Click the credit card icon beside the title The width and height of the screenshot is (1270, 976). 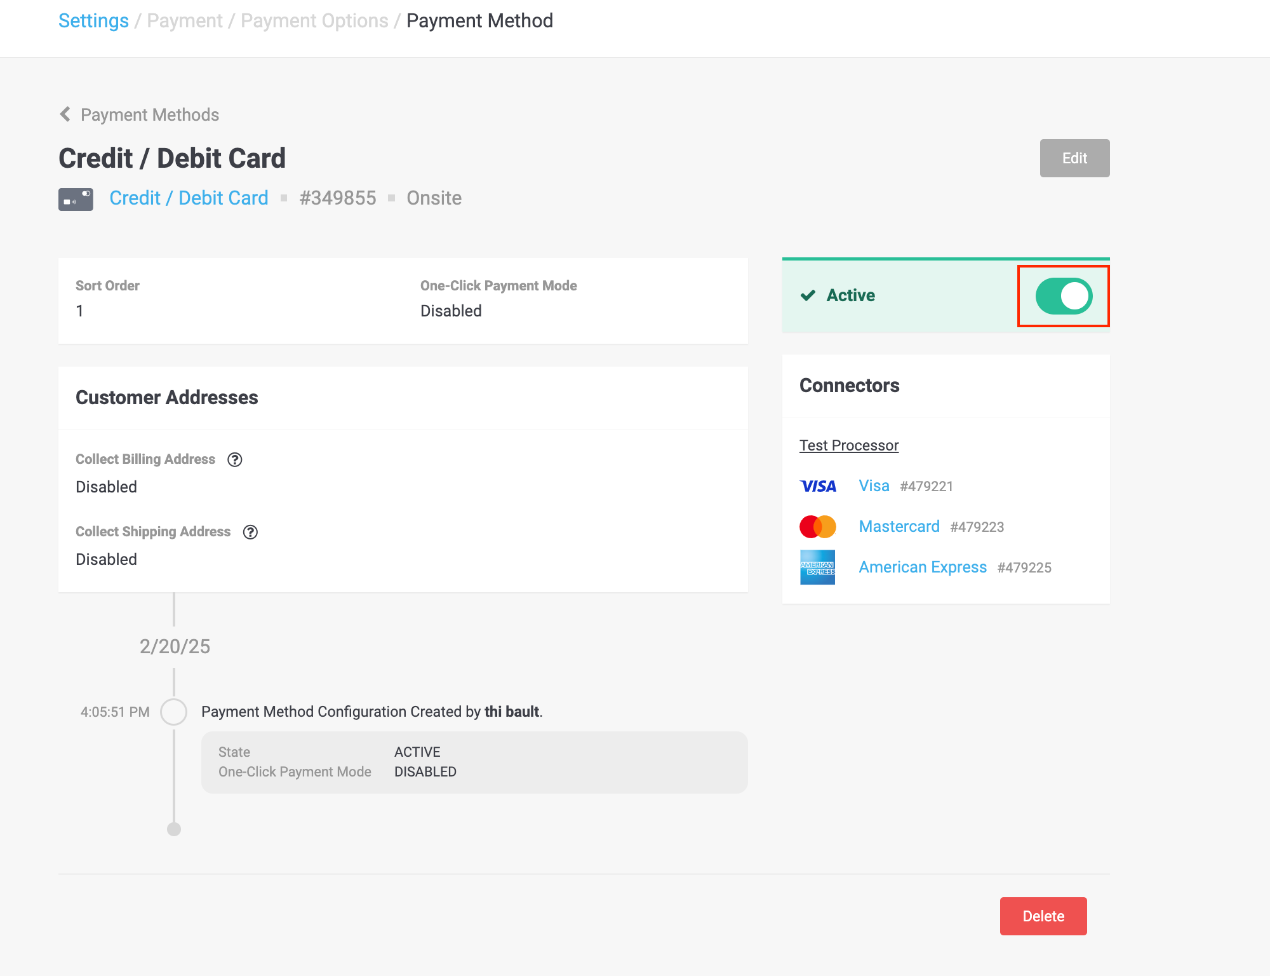pyautogui.click(x=76, y=199)
